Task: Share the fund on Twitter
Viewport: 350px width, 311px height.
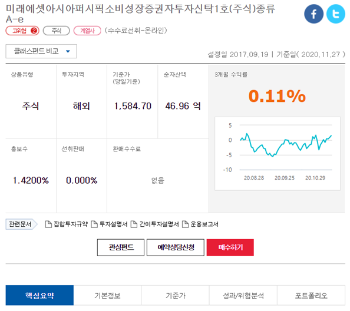Action: point(336,14)
